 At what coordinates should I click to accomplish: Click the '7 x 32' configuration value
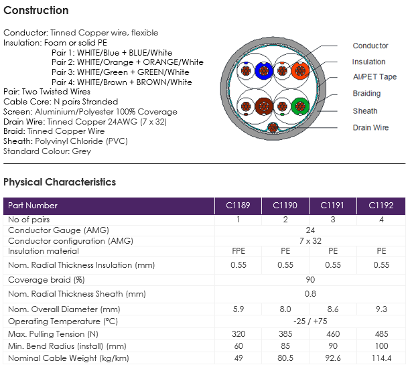[310, 241]
